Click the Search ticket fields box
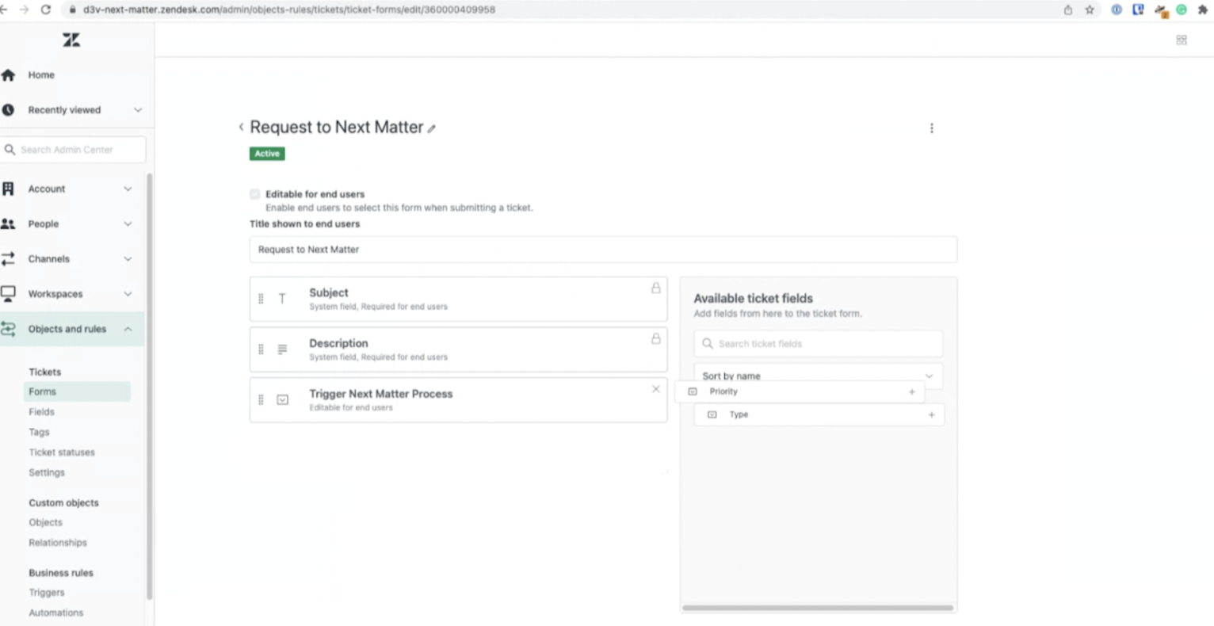 tap(819, 343)
